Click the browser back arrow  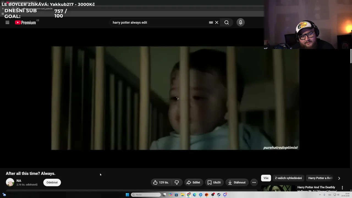coord(3,9)
